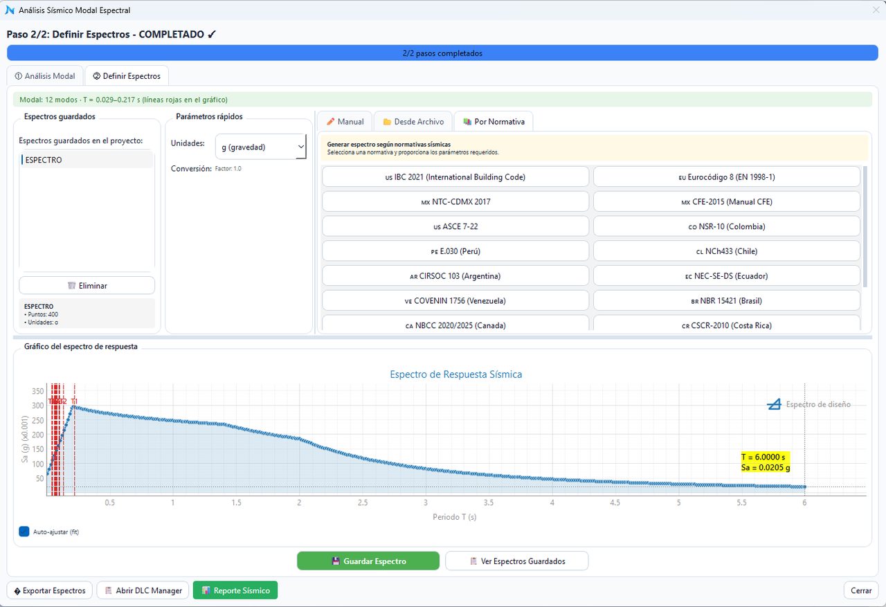This screenshot has height=607, width=886.
Task: Open the Desde Archivo tab
Action: [x=413, y=121]
